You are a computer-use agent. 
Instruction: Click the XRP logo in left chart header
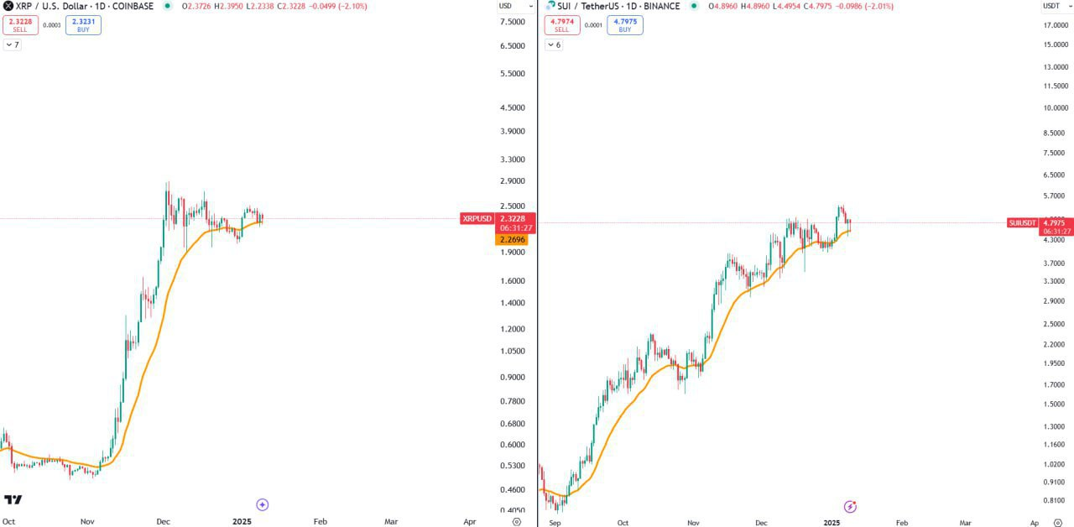pos(8,6)
